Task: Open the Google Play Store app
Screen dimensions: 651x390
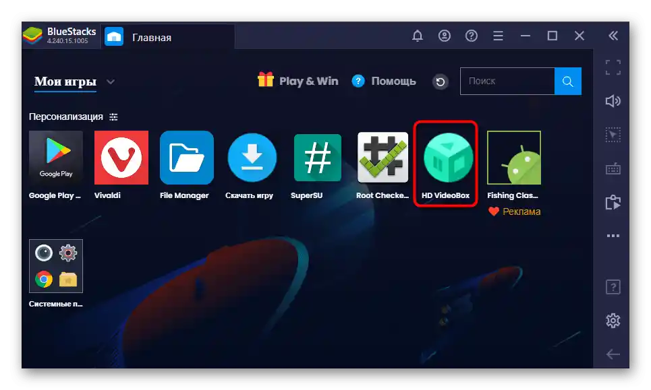Action: click(x=55, y=158)
